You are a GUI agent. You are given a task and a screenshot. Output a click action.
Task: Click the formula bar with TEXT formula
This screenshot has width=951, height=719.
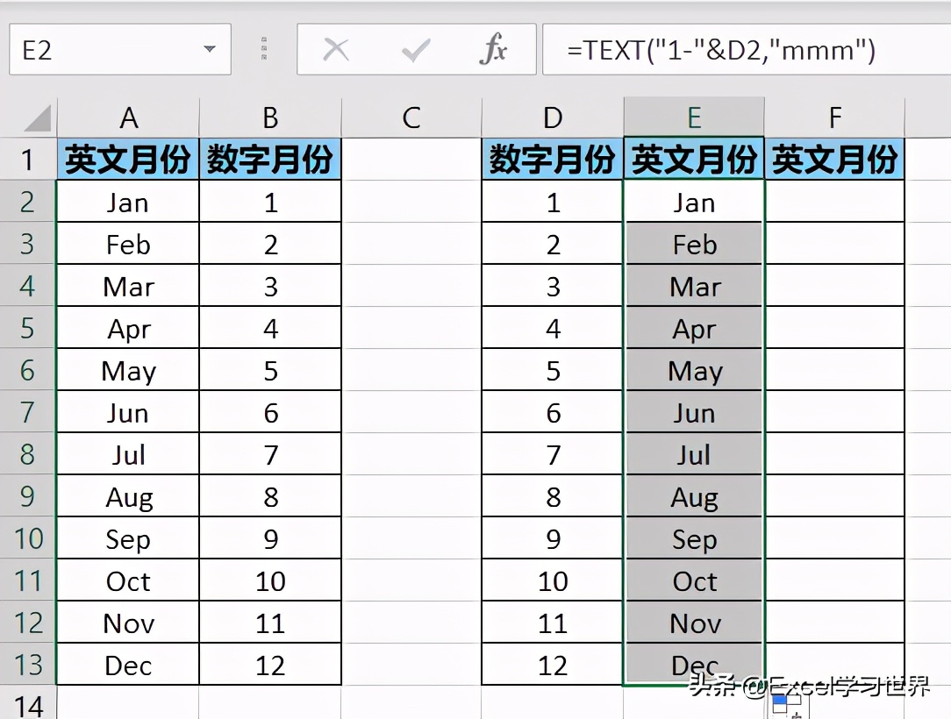(x=747, y=50)
